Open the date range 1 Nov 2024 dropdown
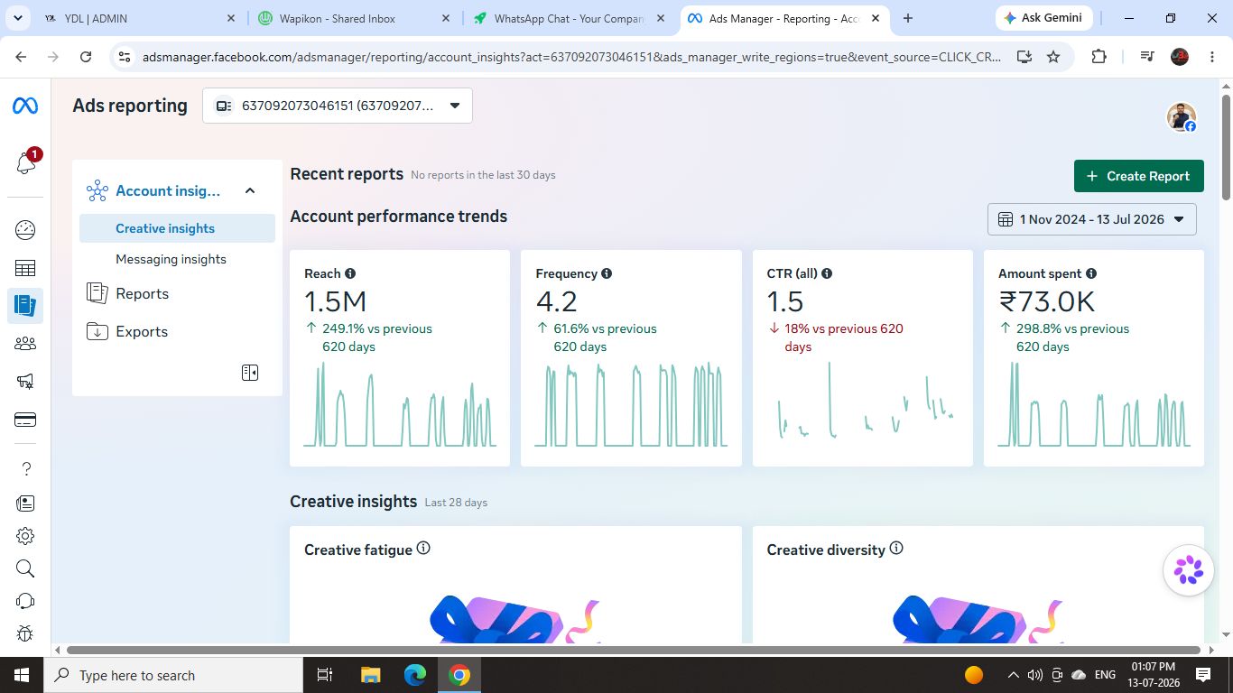 [x=1092, y=219]
